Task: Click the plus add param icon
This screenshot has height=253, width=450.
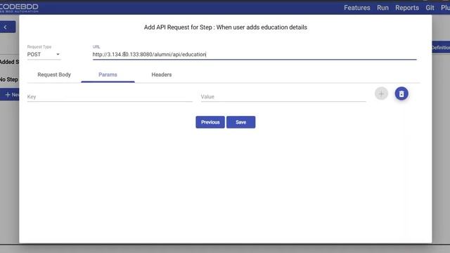Action: click(x=381, y=93)
